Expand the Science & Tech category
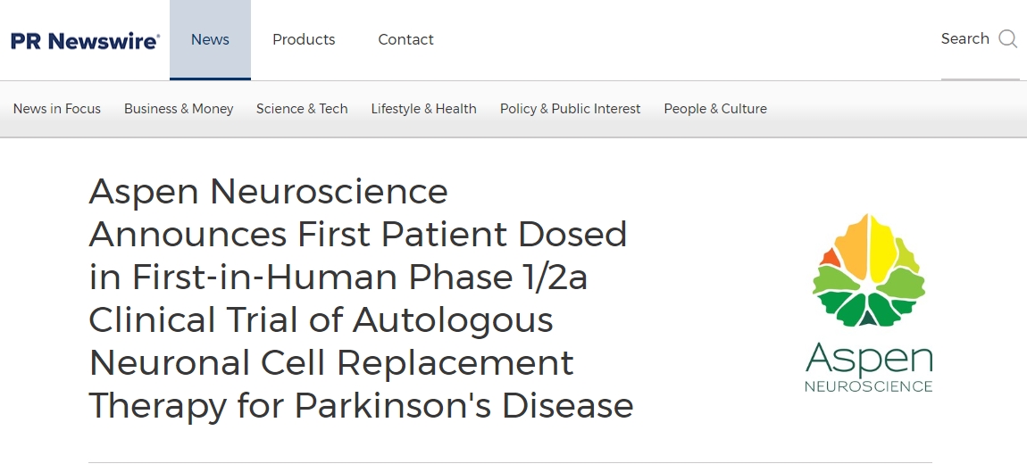Image resolution: width=1027 pixels, height=464 pixels. pos(302,109)
